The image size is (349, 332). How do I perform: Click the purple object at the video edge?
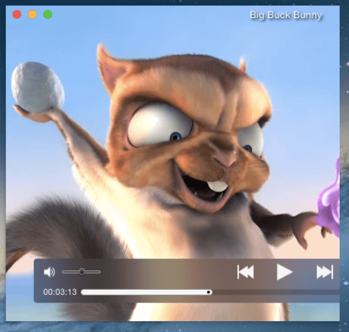click(330, 201)
